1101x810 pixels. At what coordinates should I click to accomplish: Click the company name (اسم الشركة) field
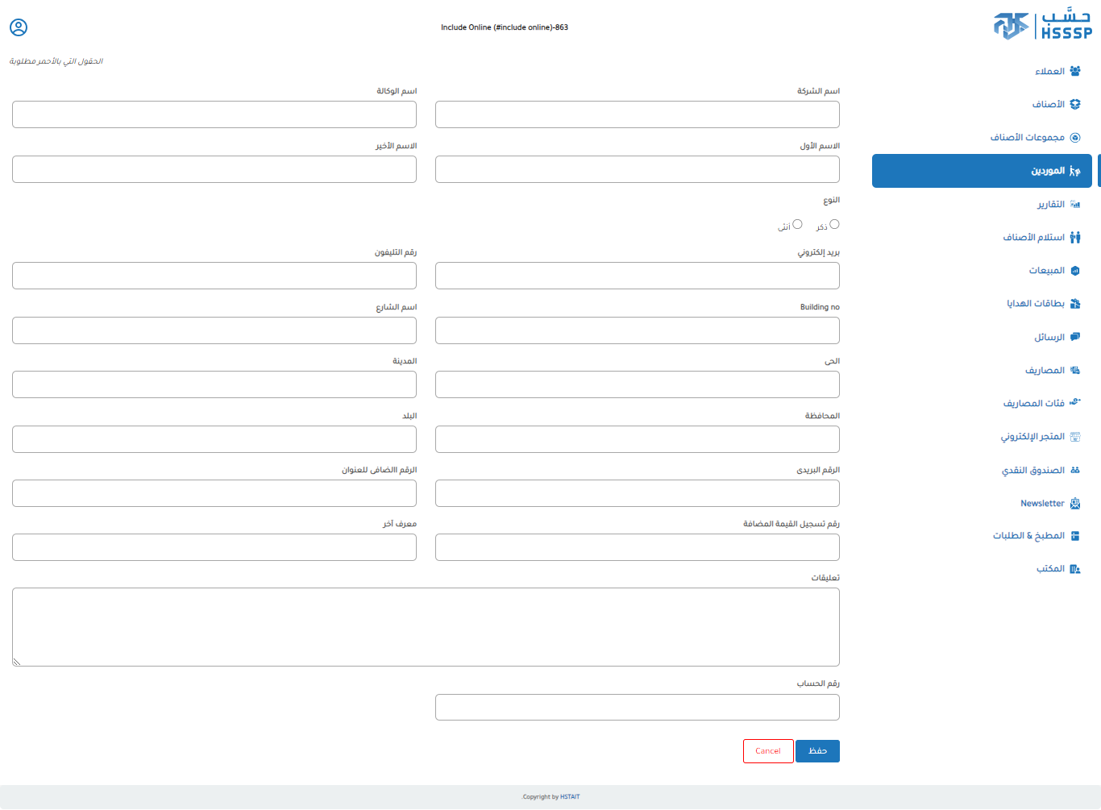pos(637,114)
